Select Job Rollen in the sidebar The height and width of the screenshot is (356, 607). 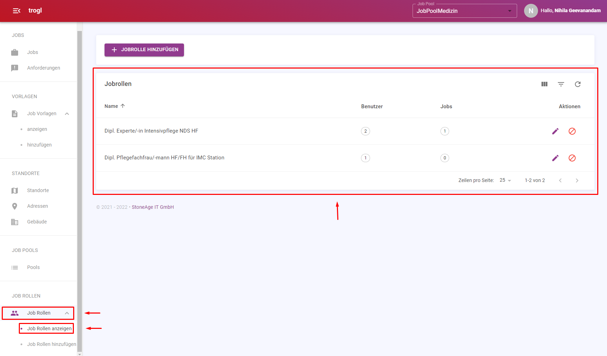tap(39, 313)
